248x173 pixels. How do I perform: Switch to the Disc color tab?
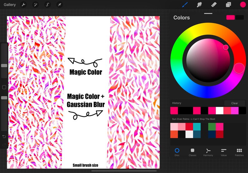click(177, 152)
